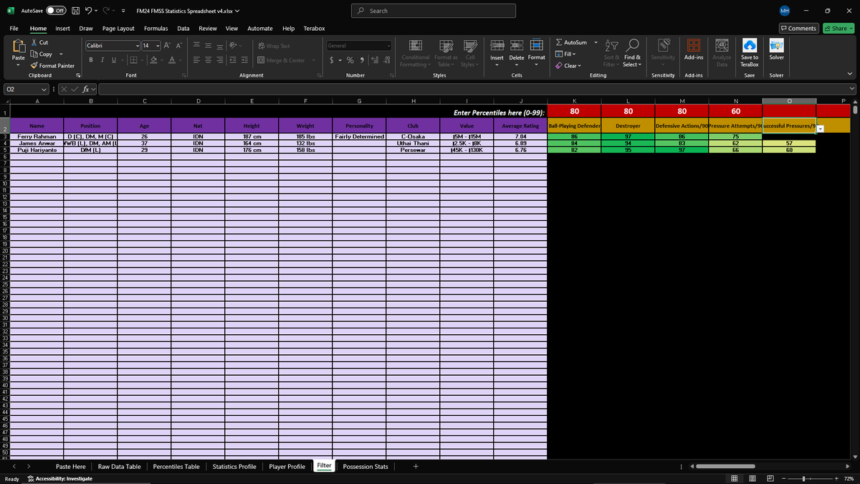Open the Terabox ribbon tab
The height and width of the screenshot is (484, 860).
pos(314,28)
